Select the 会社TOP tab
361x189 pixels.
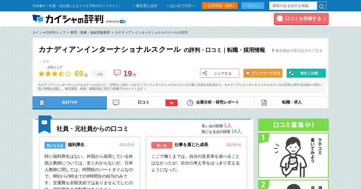(69, 103)
